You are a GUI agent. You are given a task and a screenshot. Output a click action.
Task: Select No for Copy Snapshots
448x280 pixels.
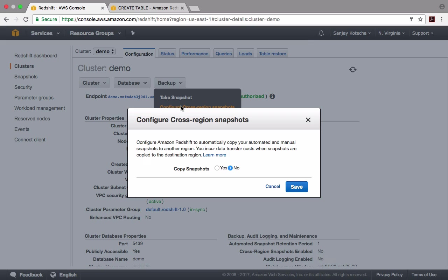(230, 168)
